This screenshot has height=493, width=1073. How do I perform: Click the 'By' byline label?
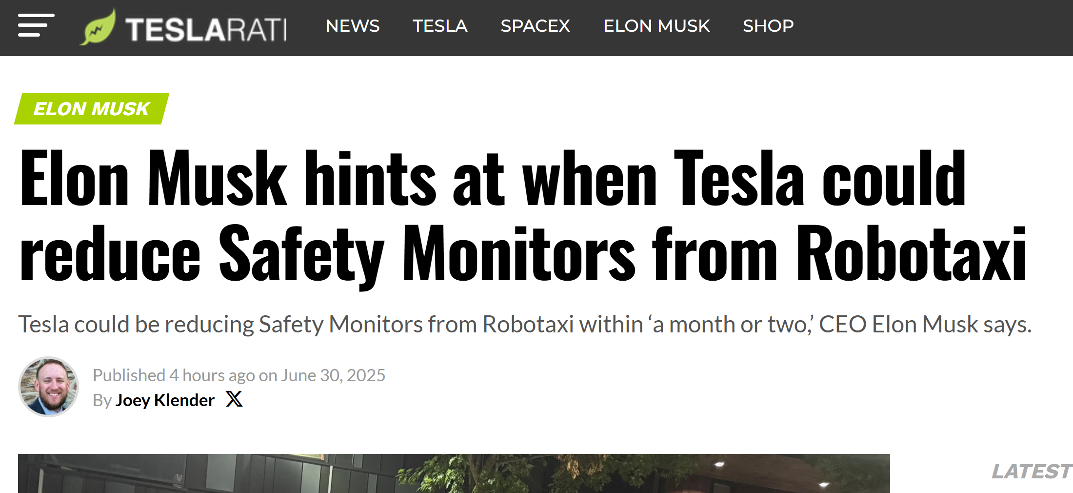pos(102,401)
